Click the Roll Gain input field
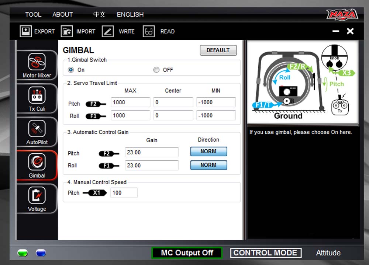 [152, 165]
